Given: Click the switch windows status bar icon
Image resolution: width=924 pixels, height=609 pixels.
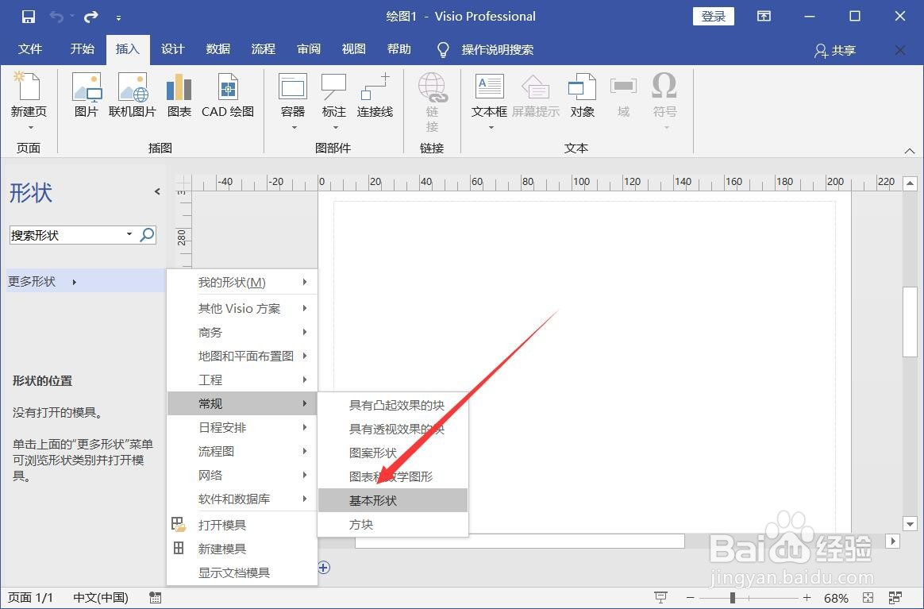Looking at the screenshot, I should (895, 598).
